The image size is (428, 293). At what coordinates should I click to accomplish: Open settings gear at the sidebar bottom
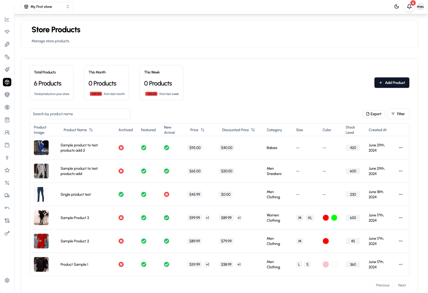7,281
